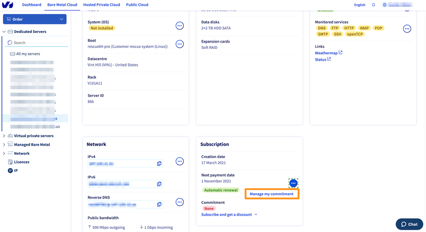426x232 pixels.
Task: Copy the Reverse DNS value
Action: tap(159, 204)
